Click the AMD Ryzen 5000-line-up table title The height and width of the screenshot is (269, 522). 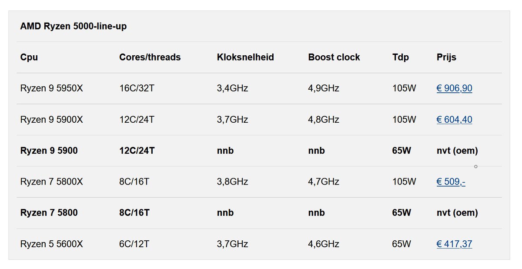[x=74, y=26]
